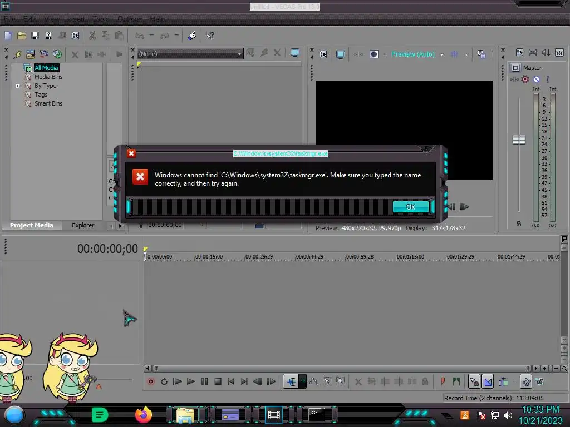Click the Undo arrow icon
570x427 pixels.
pos(140,36)
